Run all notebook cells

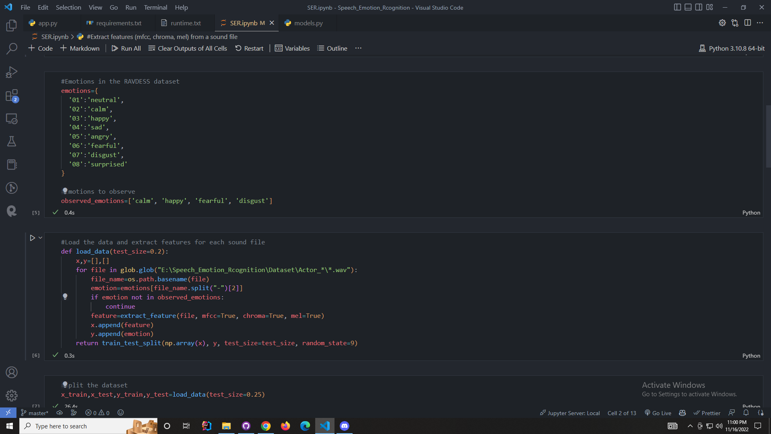pos(126,48)
